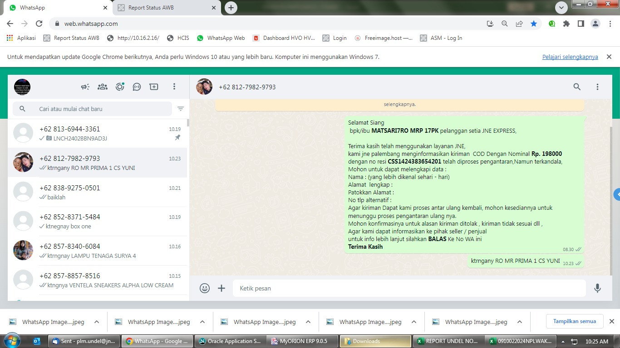Share this page icon in address bar

pyautogui.click(x=519, y=24)
